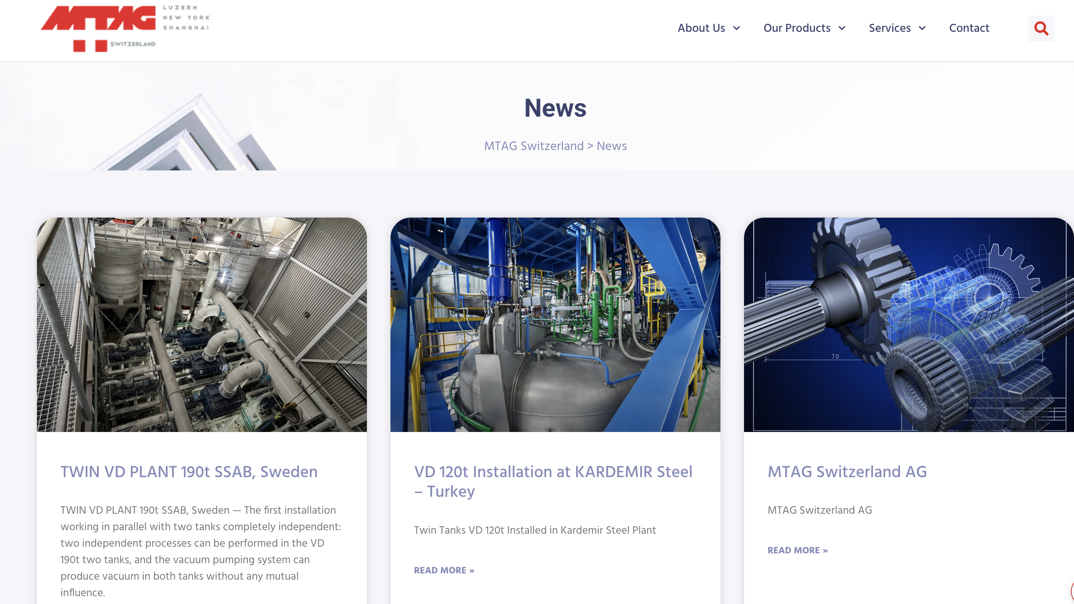This screenshot has height=604, width=1074.
Task: Click the 'Twin Tanks VD 120t Installed' excerpt
Action: point(535,530)
